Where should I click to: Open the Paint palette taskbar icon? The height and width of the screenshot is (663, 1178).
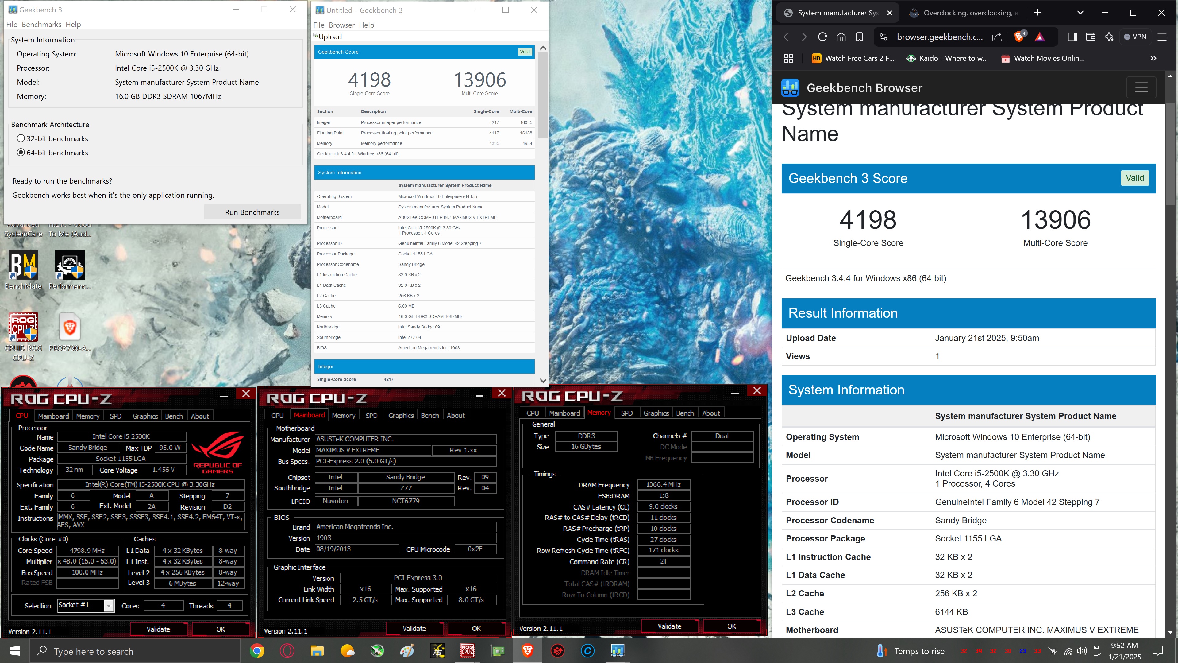(407, 651)
